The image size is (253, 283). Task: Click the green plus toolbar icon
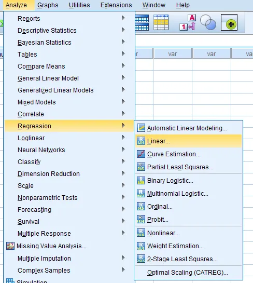pyautogui.click(x=229, y=22)
